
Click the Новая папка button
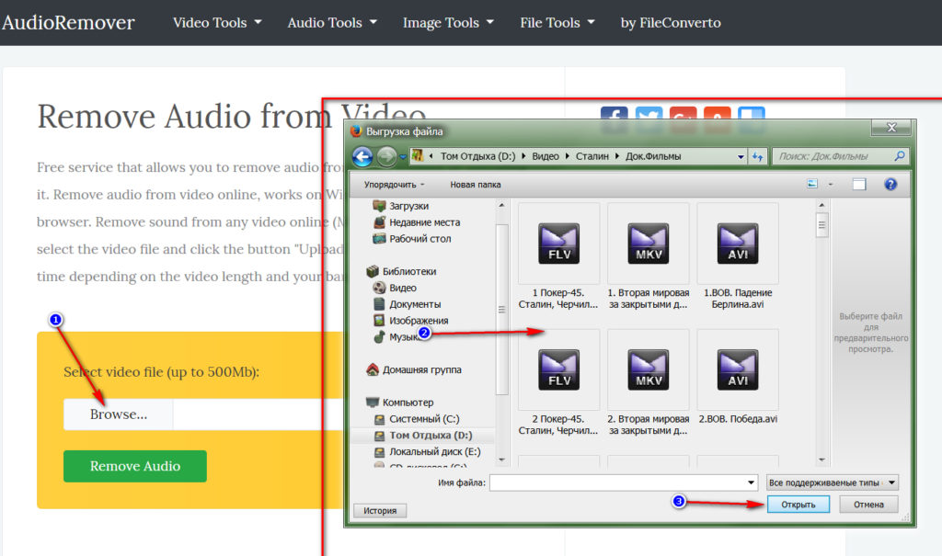(x=476, y=185)
